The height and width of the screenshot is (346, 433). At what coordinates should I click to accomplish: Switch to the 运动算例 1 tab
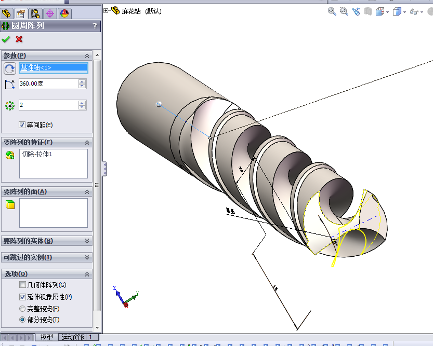click(x=77, y=337)
